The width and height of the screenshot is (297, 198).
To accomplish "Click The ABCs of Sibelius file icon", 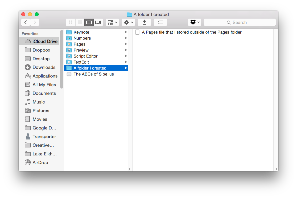I will 69,74.
